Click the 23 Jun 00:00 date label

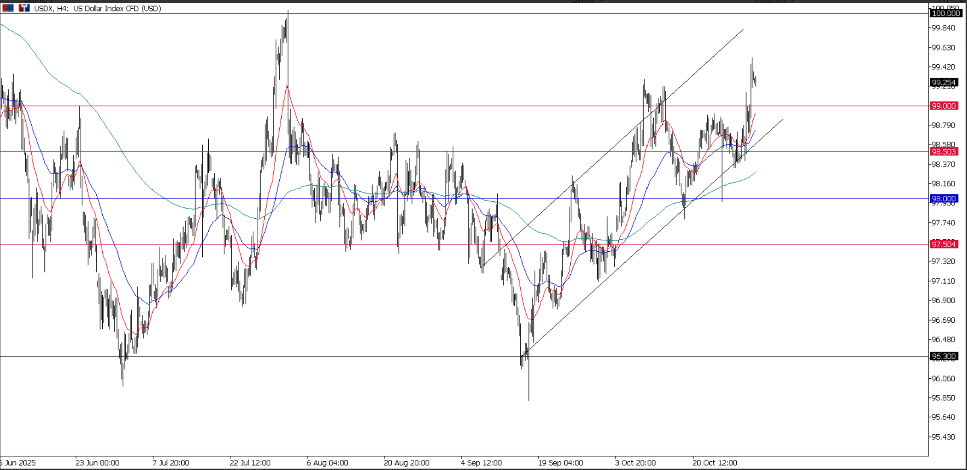pyautogui.click(x=97, y=463)
